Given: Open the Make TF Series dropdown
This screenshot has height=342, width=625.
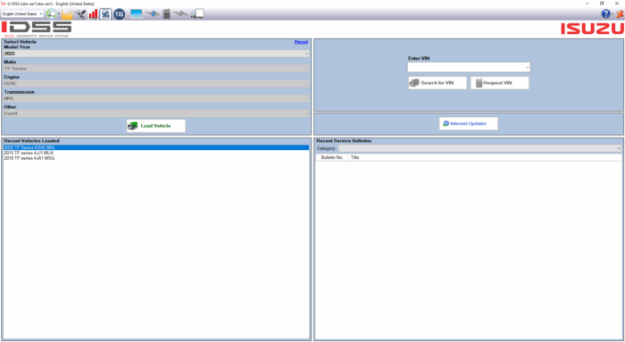Looking at the screenshot, I should [156, 69].
